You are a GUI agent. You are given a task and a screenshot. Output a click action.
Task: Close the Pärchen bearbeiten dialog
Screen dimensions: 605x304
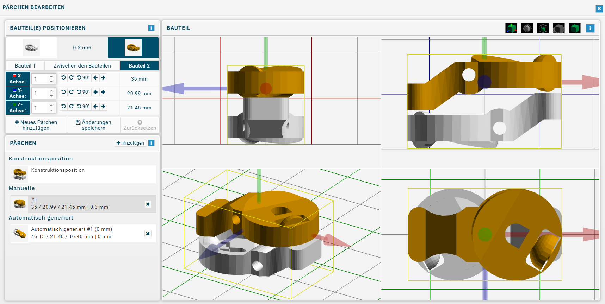pyautogui.click(x=599, y=8)
